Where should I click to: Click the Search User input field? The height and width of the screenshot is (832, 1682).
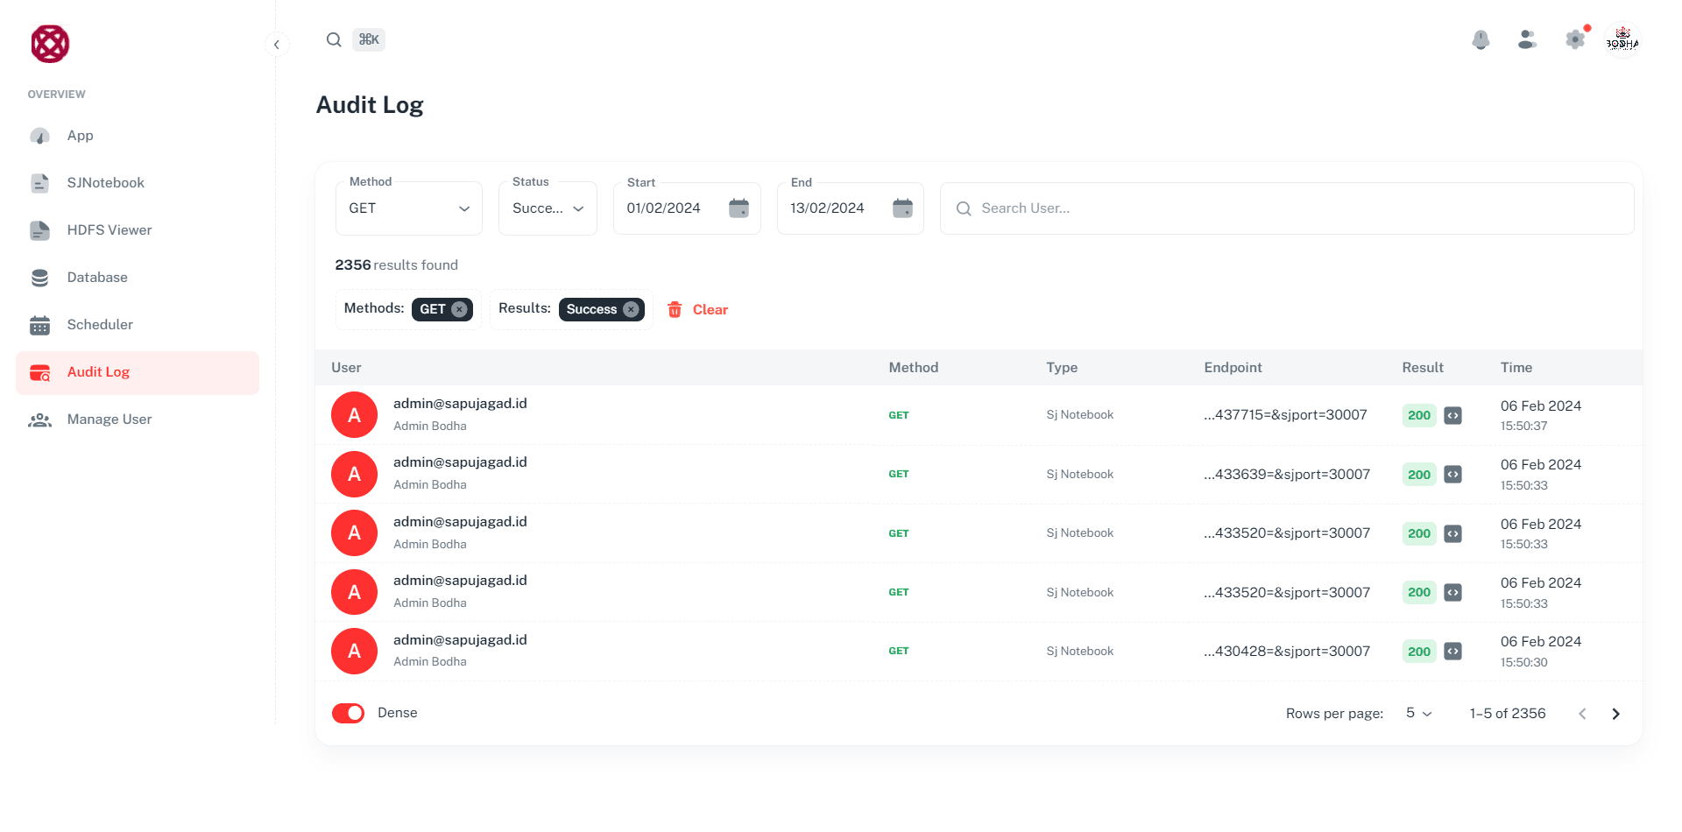1287,208
